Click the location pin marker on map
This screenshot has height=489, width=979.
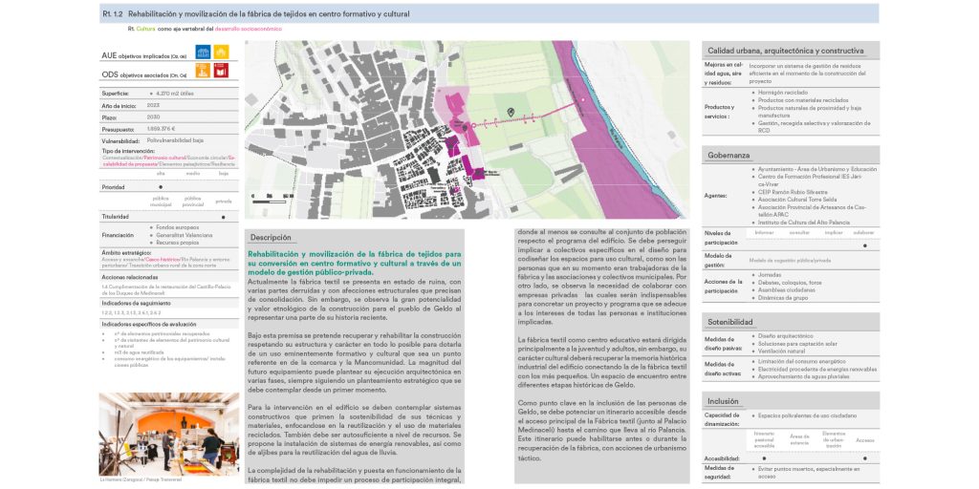pos(511,113)
